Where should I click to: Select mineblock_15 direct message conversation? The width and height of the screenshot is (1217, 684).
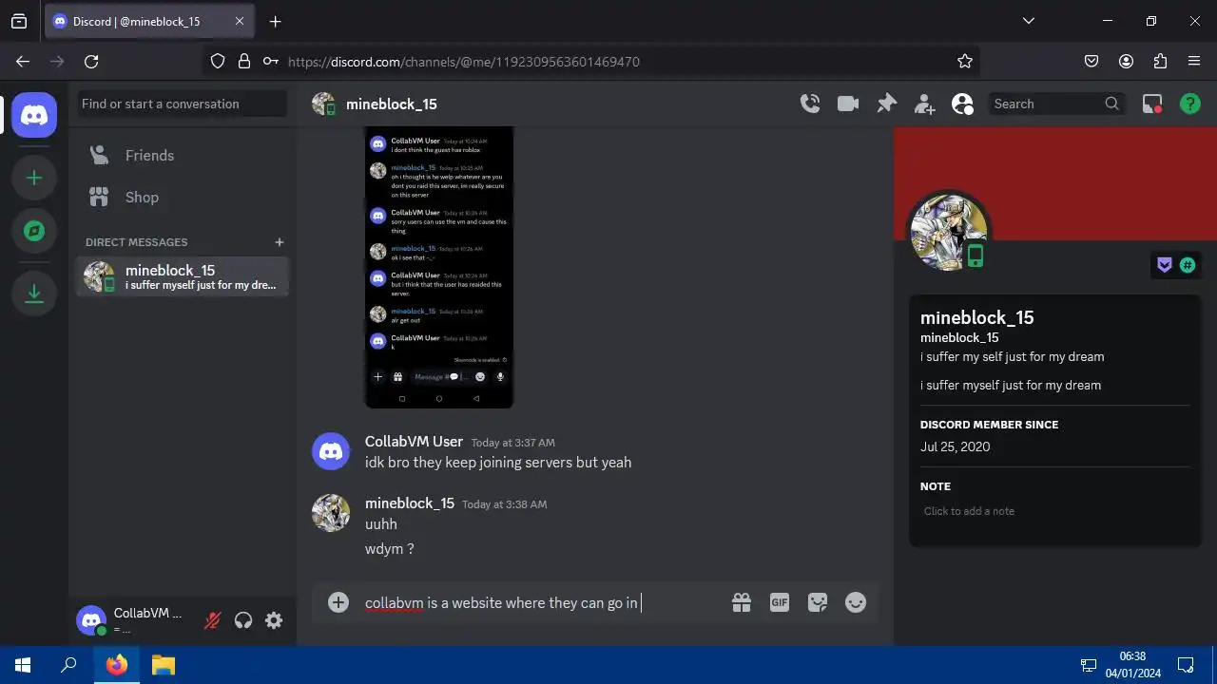click(x=183, y=276)
